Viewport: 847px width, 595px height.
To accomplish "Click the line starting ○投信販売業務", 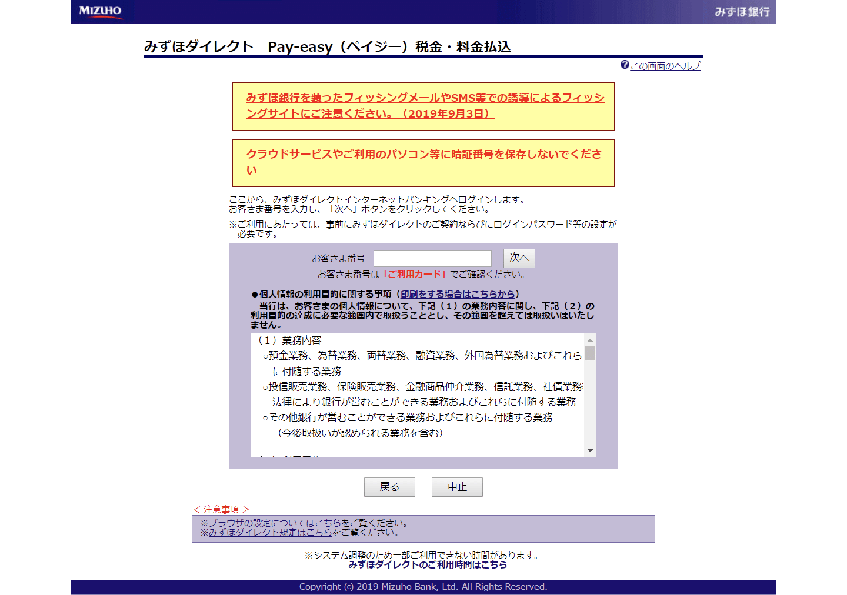I will click(423, 386).
